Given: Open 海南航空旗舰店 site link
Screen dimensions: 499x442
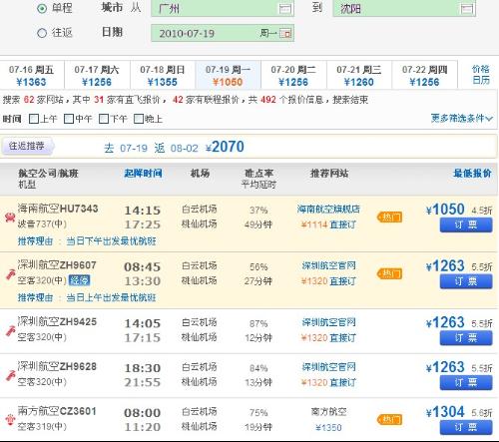Looking at the screenshot, I should (328, 209).
